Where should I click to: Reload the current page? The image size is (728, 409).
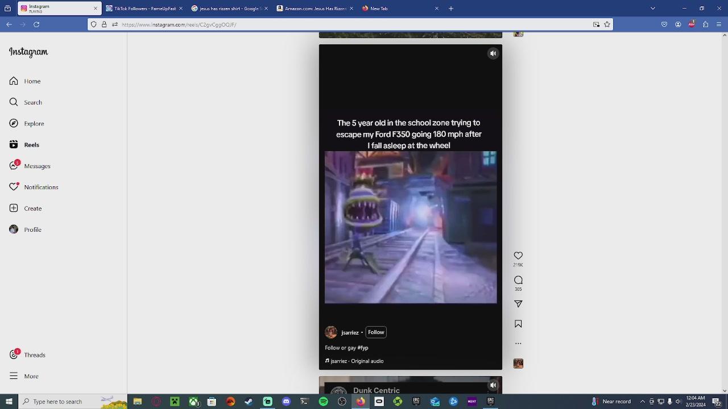pos(36,24)
